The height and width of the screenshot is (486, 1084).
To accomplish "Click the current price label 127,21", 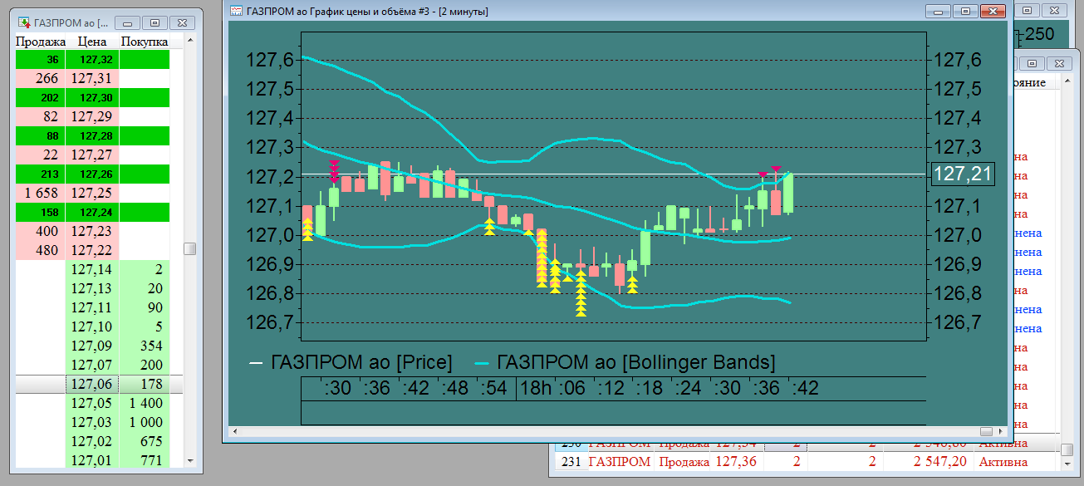I will [x=962, y=174].
